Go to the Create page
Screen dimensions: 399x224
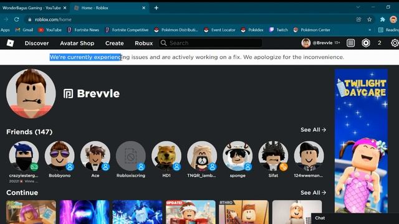(115, 43)
